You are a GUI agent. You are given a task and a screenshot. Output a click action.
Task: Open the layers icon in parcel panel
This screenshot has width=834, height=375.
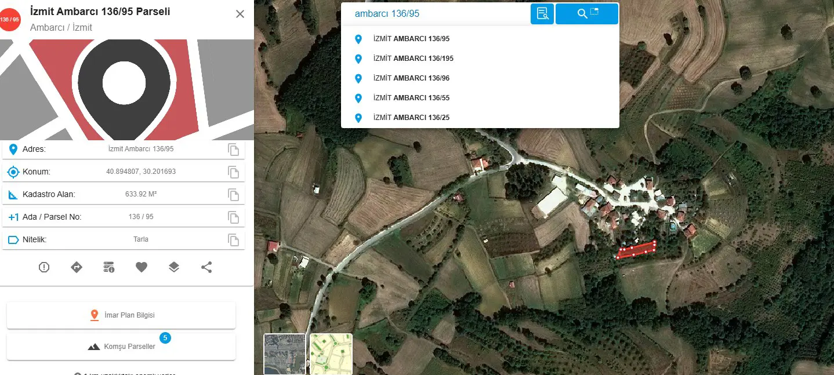[x=174, y=267]
